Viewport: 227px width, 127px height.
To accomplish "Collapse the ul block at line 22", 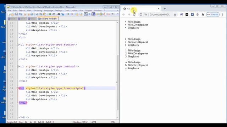I will point(17,45).
